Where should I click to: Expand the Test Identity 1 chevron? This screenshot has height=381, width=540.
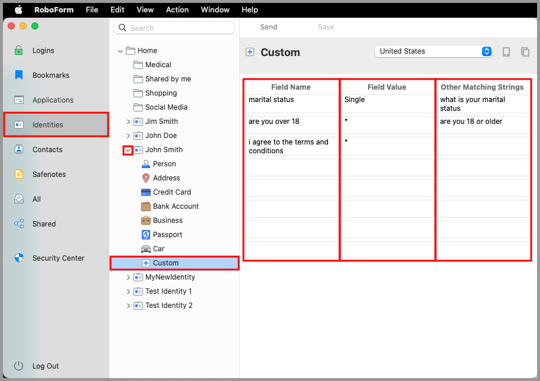(128, 291)
